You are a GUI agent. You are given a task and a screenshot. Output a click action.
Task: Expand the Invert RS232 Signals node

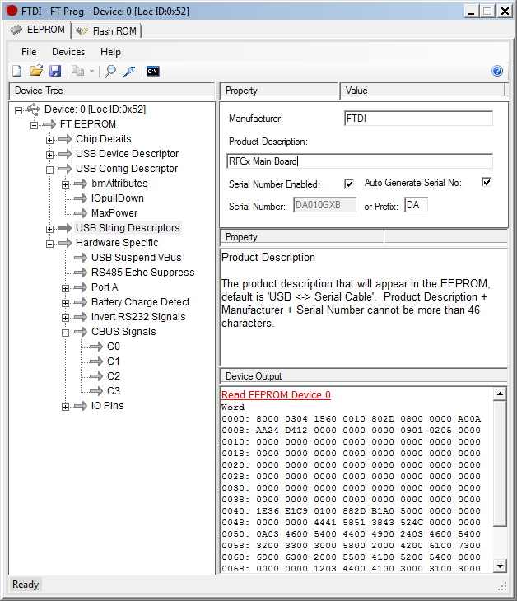pos(66,318)
